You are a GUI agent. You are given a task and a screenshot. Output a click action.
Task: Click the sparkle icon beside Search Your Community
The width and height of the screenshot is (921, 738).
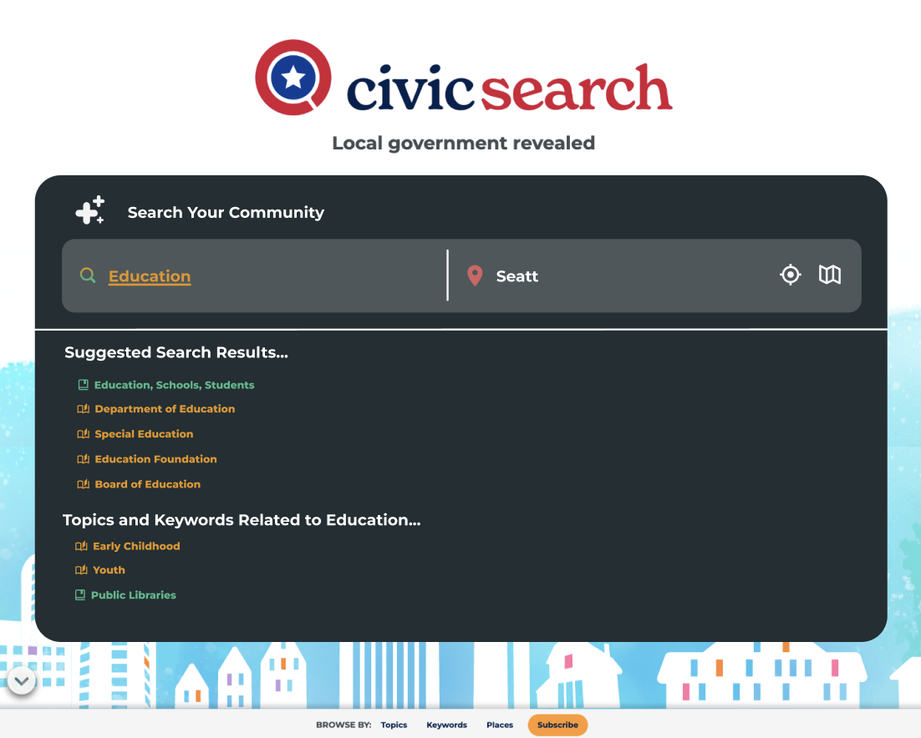90,211
